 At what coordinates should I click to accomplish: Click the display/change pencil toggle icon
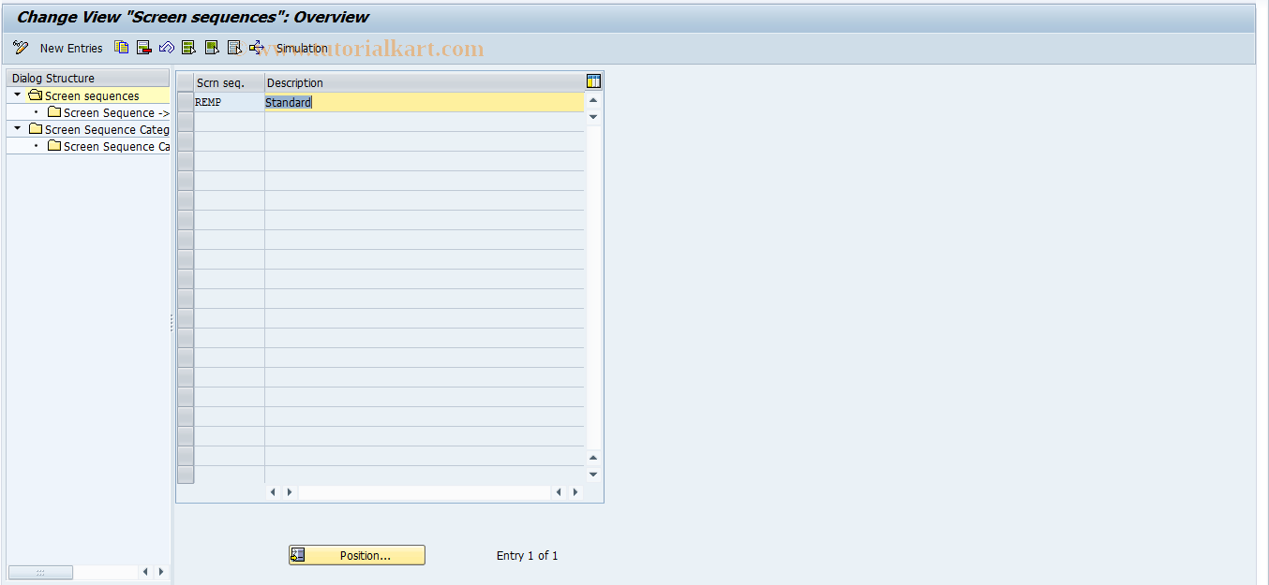click(21, 48)
